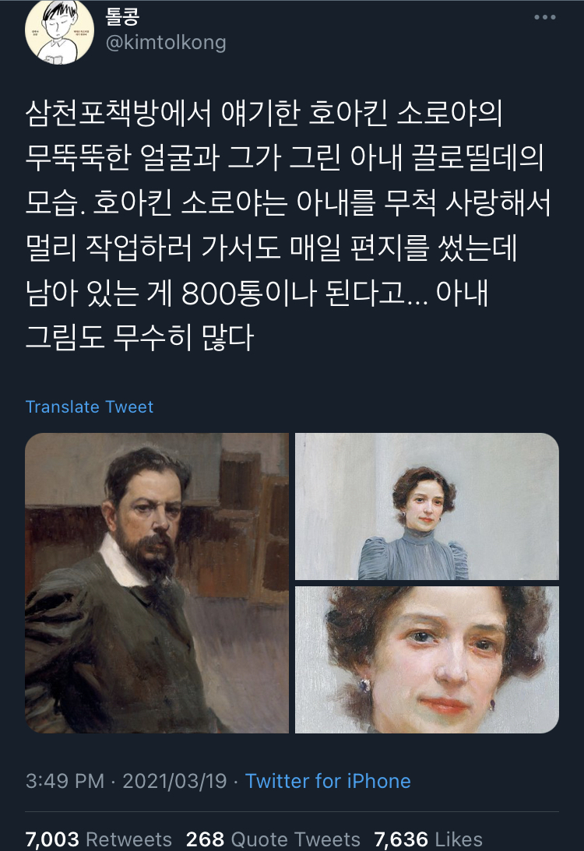This screenshot has width=584, height=851.
Task: Open the close-up woman's face painting
Action: click(x=427, y=659)
